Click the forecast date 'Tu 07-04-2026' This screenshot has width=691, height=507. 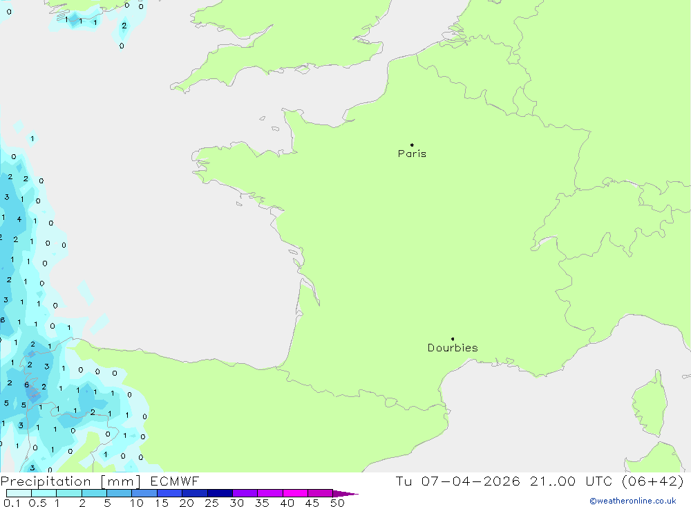[x=457, y=481]
